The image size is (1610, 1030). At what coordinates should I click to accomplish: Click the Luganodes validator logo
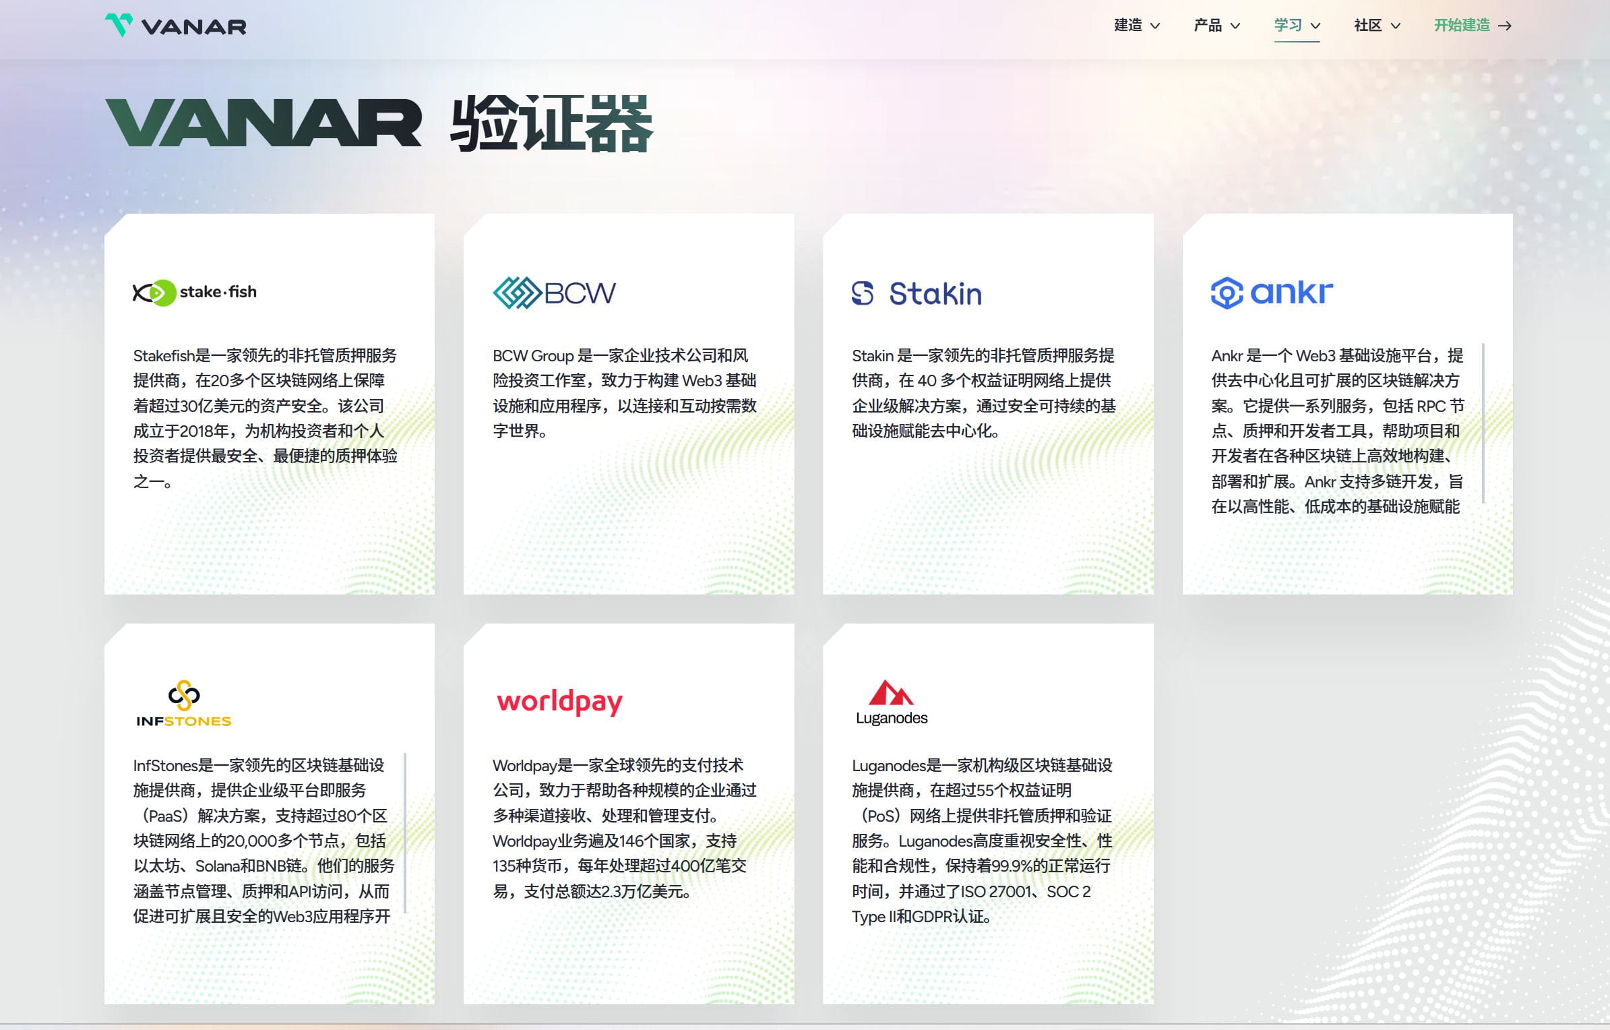pyautogui.click(x=891, y=703)
